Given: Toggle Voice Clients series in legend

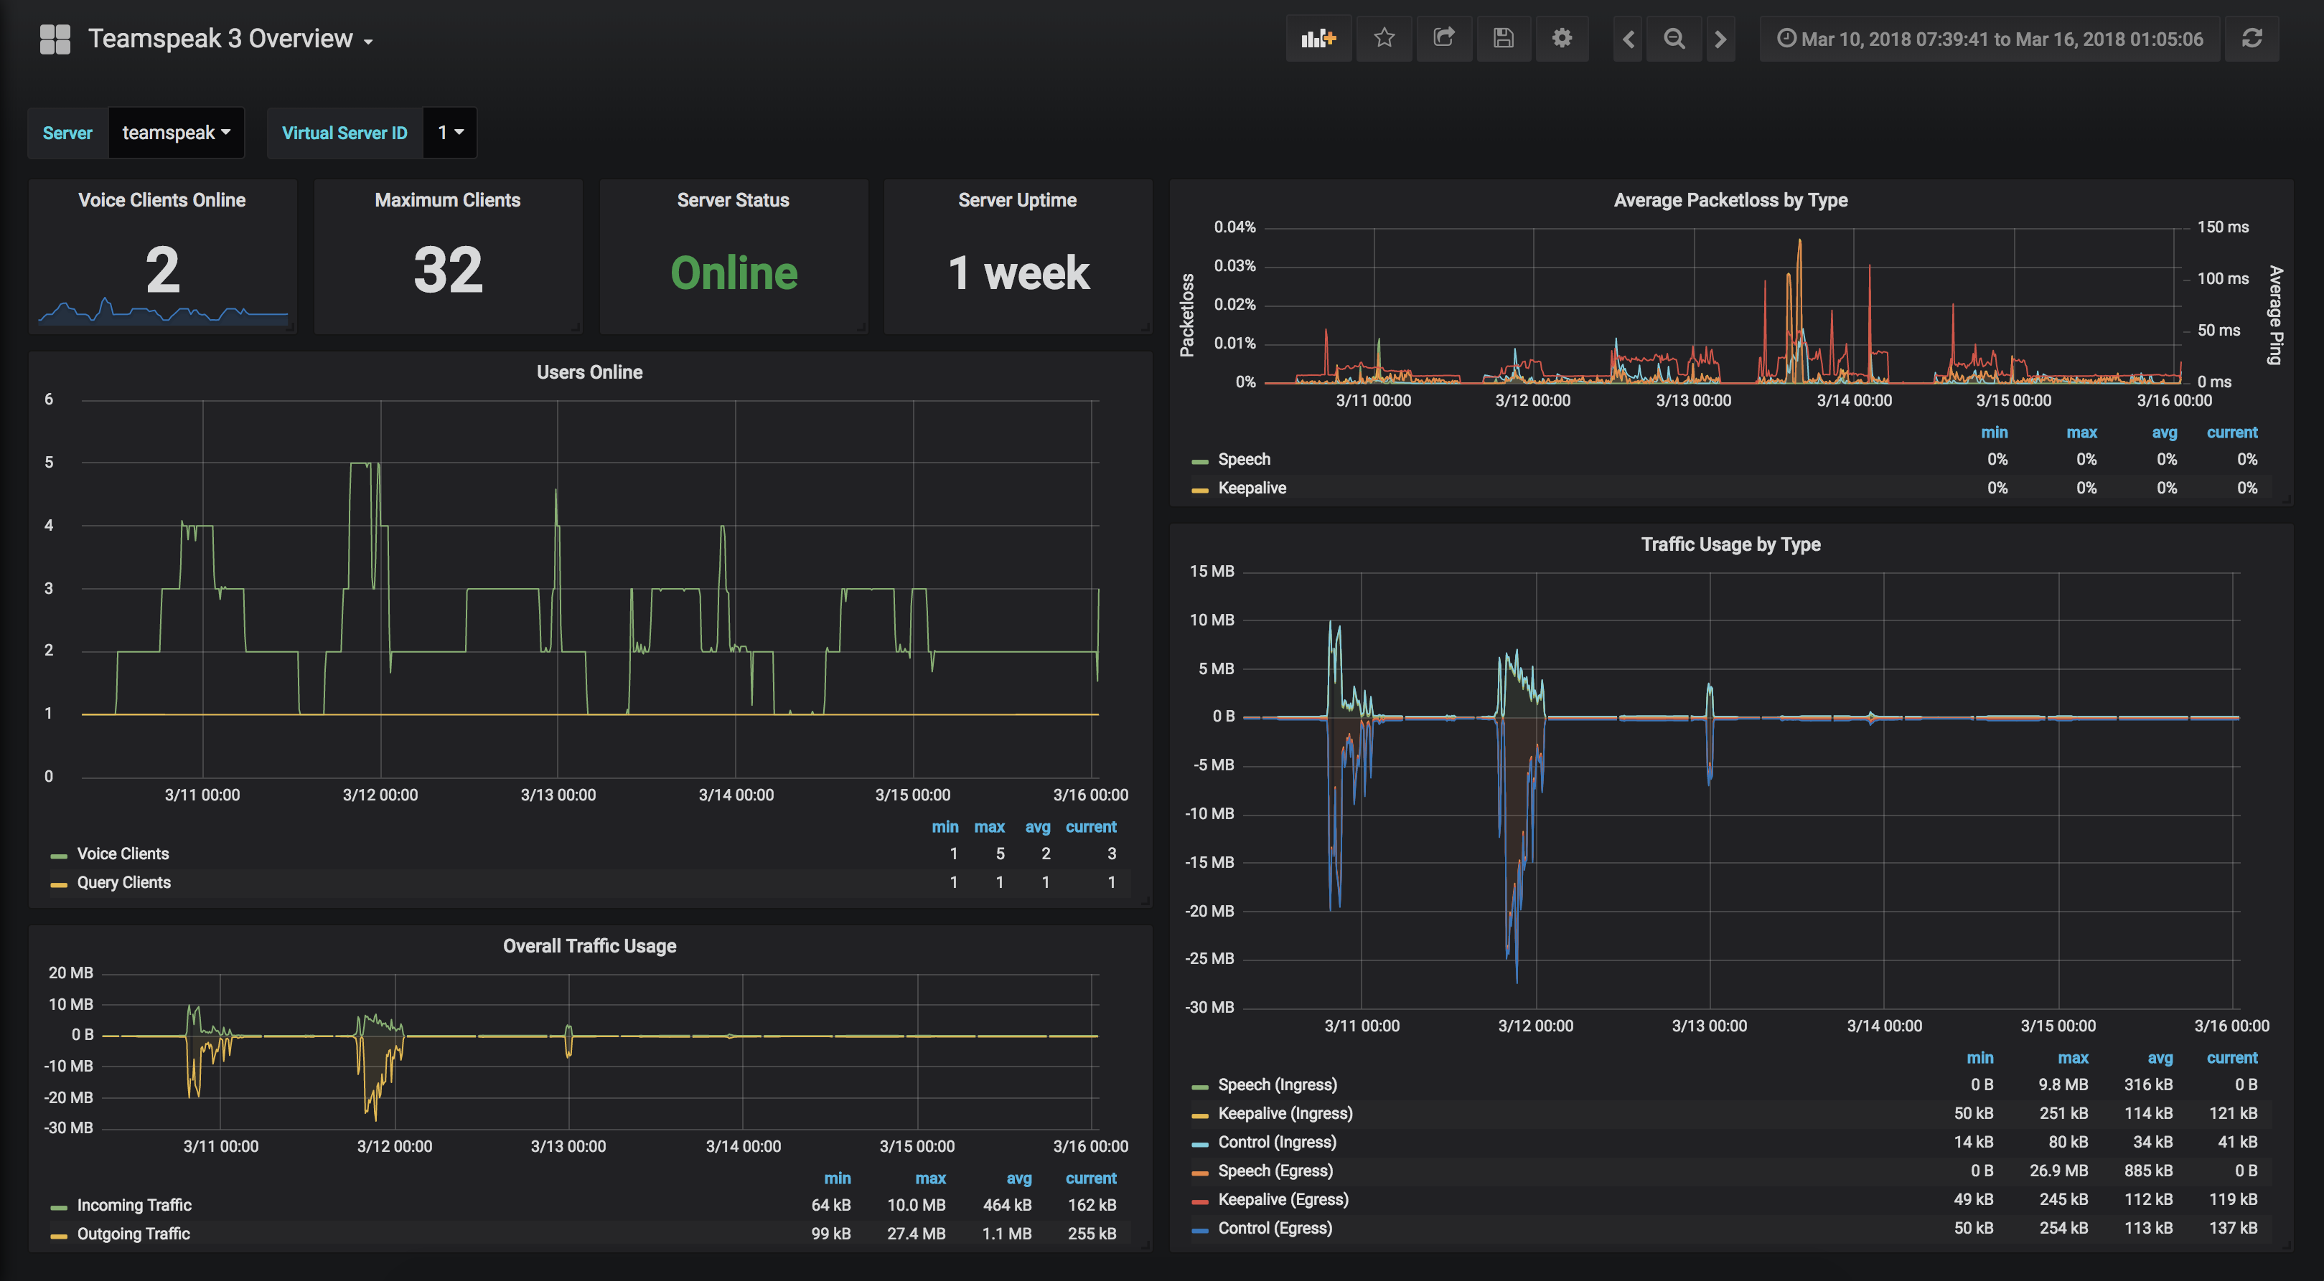Looking at the screenshot, I should pos(123,854).
